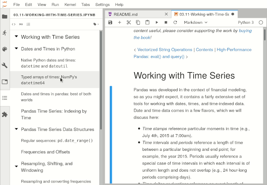Click the Python 3 kernel name
This screenshot has height=185, width=267.
(x=246, y=22)
